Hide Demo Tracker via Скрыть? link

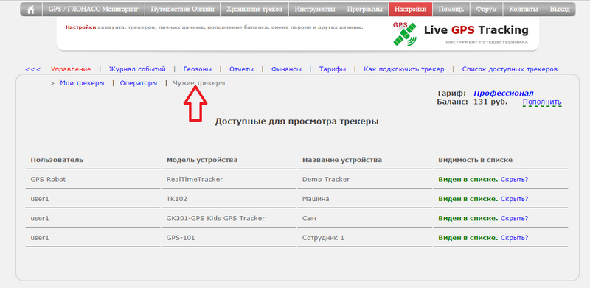514,179
